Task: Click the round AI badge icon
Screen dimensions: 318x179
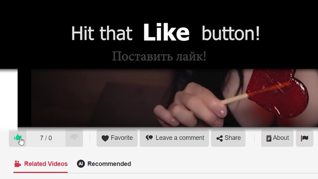Action: coord(81,164)
